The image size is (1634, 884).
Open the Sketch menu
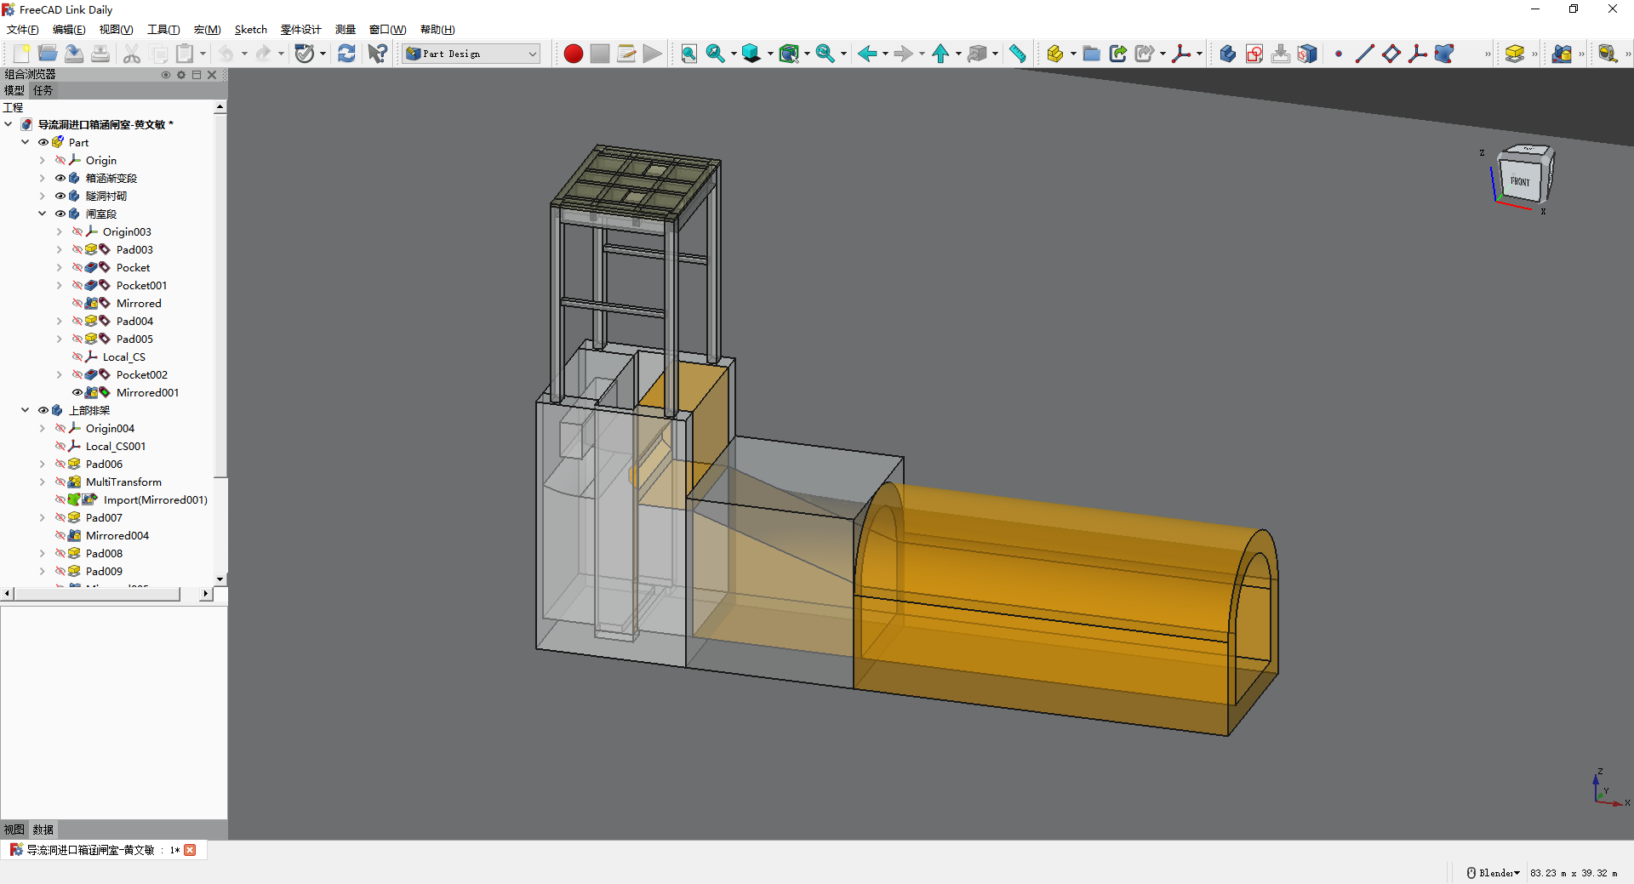coord(250,30)
